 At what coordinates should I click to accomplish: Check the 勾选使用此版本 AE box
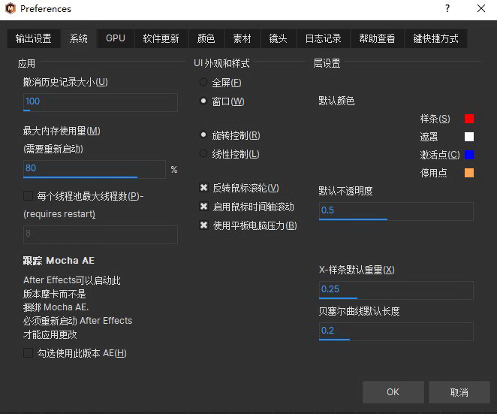[29, 353]
